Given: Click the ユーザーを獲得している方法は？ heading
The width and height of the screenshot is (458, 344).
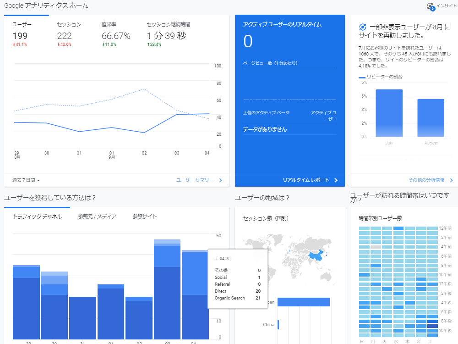Looking at the screenshot, I should point(50,198).
